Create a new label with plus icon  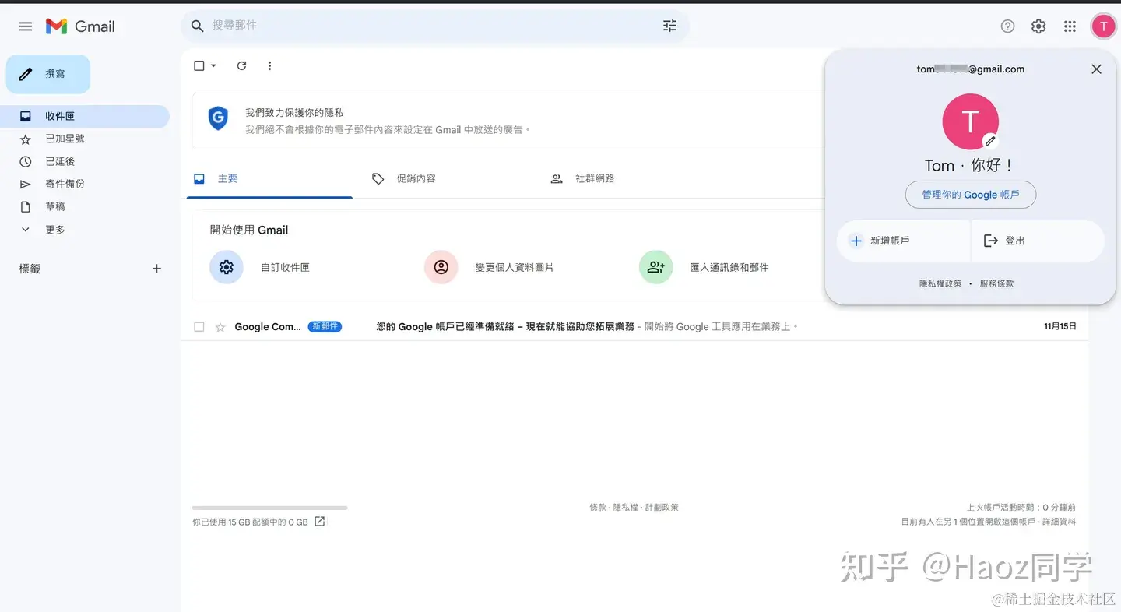(156, 269)
